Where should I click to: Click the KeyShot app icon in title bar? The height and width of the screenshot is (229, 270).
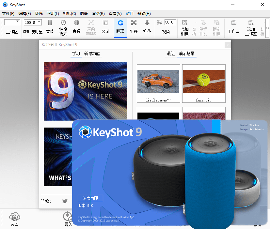coord(5,5)
